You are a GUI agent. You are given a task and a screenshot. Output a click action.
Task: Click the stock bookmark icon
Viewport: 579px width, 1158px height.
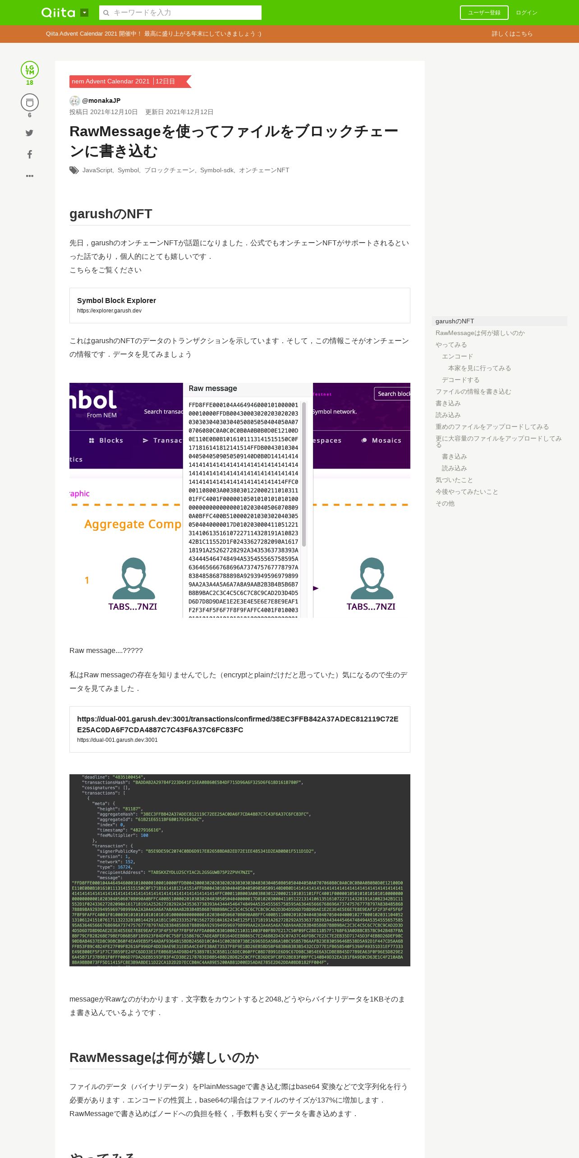pyautogui.click(x=30, y=103)
